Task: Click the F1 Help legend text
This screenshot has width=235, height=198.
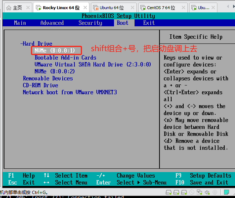Action: pos(21,175)
